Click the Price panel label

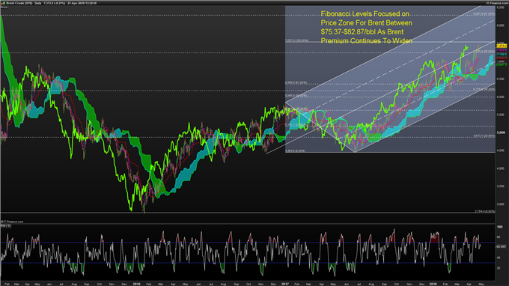click(x=4, y=7)
